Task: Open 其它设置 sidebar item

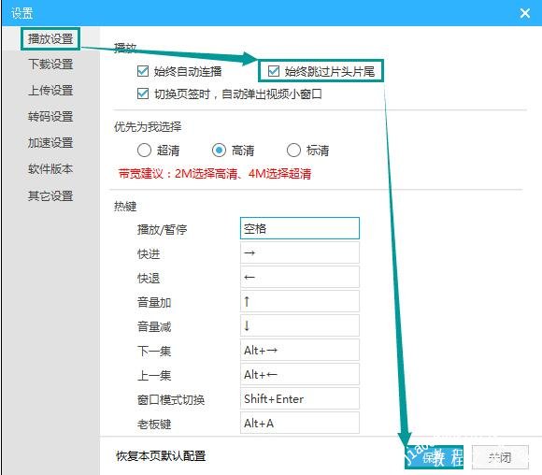Action: [50, 195]
